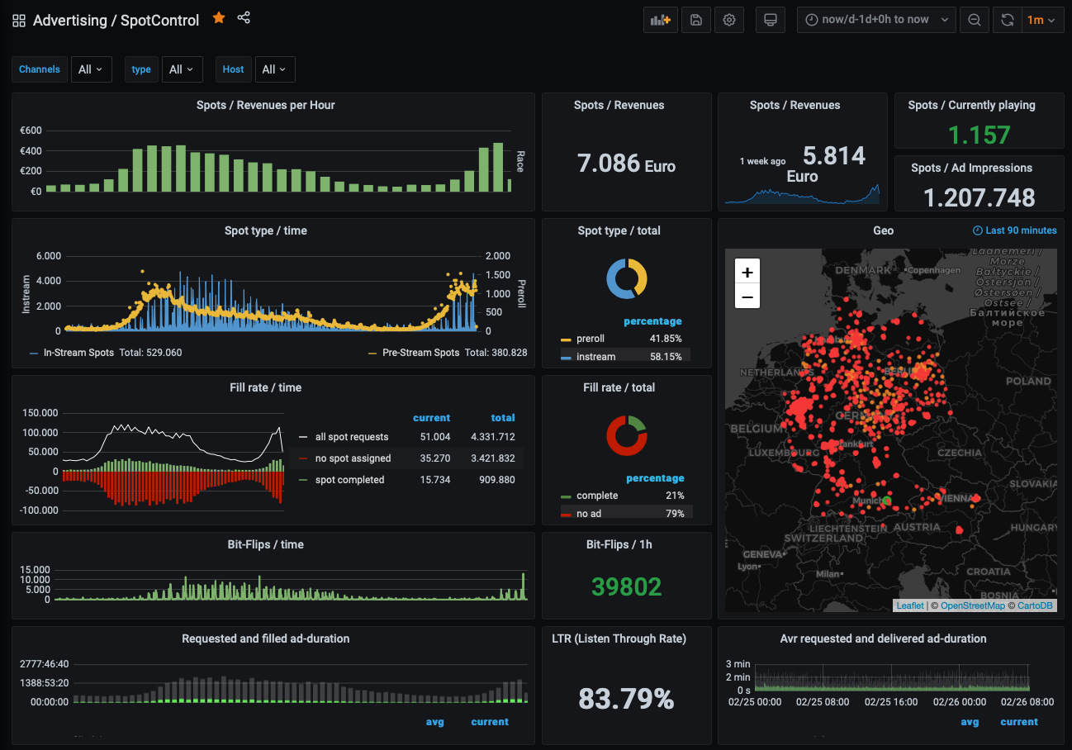Click the Add panel icon
The height and width of the screenshot is (750, 1072).
(660, 20)
